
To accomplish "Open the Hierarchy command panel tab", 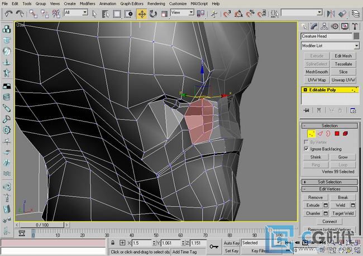I will pyautogui.click(x=324, y=27).
